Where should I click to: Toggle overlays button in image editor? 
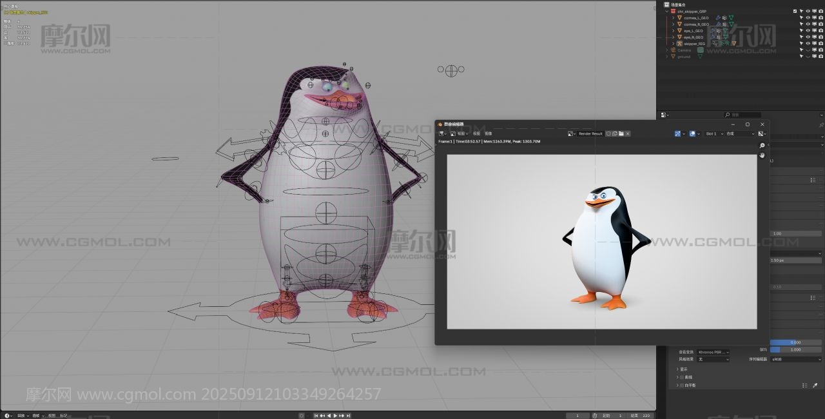694,133
